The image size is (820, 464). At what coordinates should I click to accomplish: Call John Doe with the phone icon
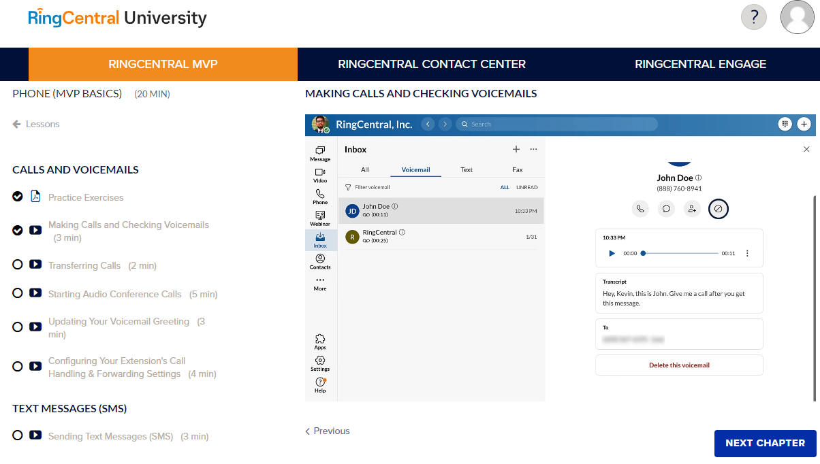click(640, 209)
